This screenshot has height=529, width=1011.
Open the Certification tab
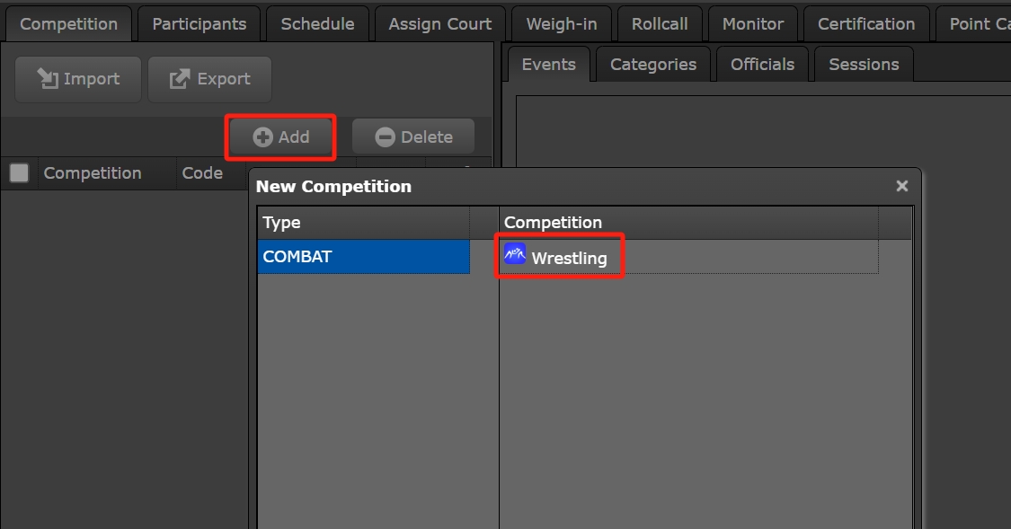[866, 24]
